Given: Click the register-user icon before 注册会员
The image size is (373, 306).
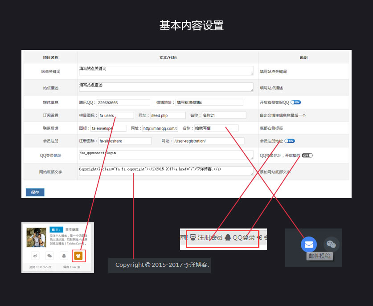Looking at the screenshot, I should (x=193, y=237).
